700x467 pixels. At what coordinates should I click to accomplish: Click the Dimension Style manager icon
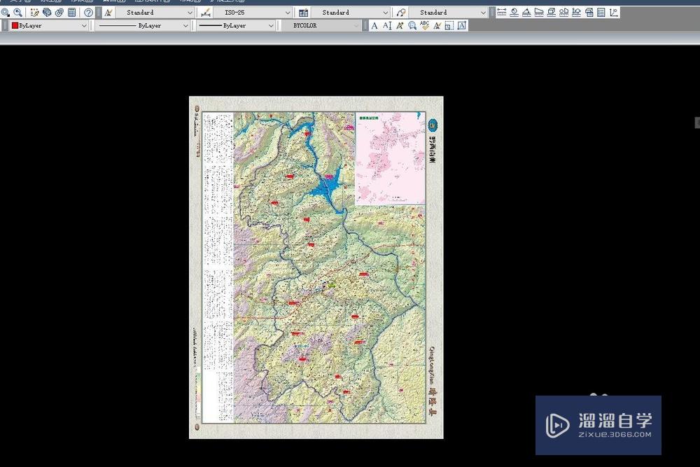pos(206,13)
